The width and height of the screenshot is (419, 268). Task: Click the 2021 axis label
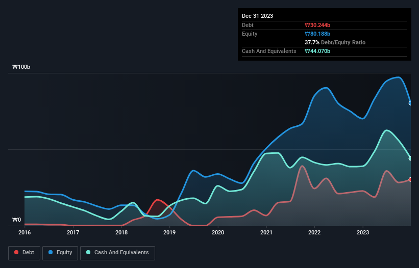pyautogui.click(x=266, y=232)
